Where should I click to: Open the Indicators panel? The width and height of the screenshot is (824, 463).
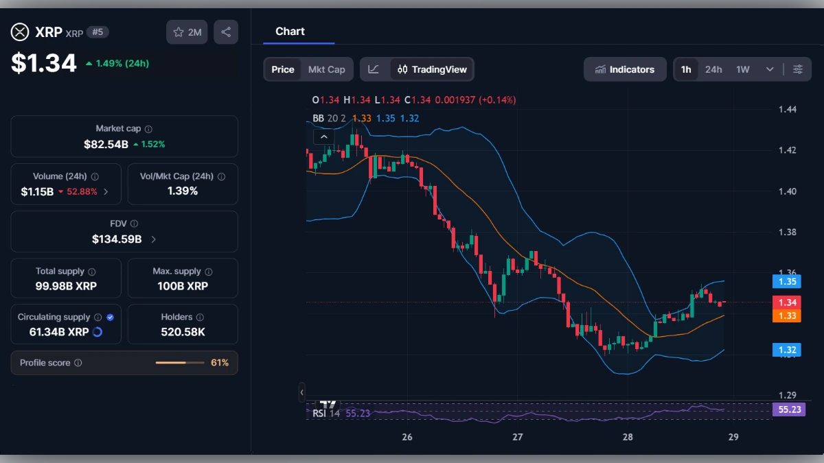click(x=625, y=69)
